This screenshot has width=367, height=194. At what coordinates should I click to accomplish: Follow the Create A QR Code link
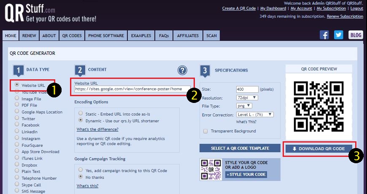point(239,8)
